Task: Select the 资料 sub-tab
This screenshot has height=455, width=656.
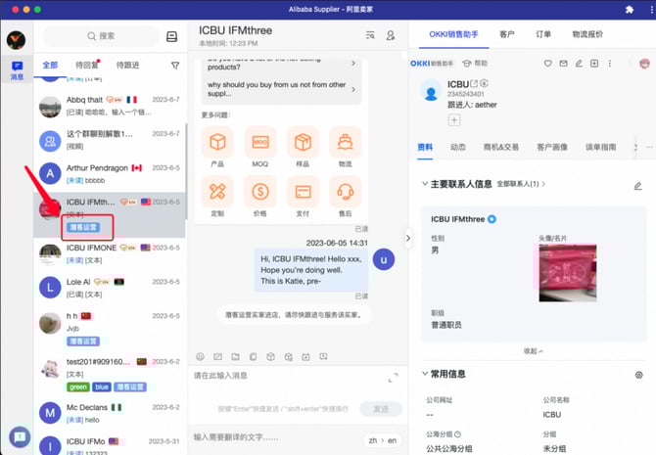Action: [x=425, y=147]
